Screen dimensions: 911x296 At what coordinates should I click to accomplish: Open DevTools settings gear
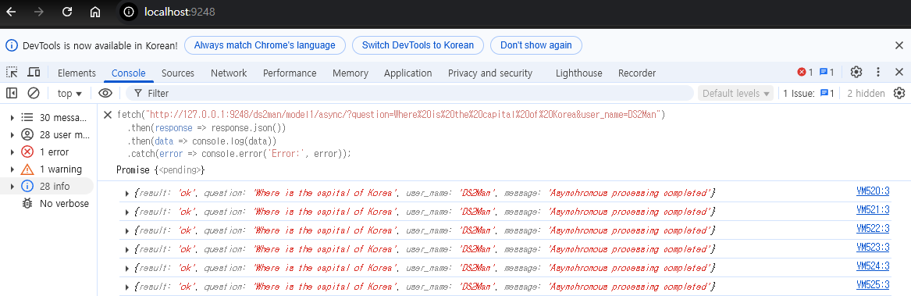coord(856,72)
